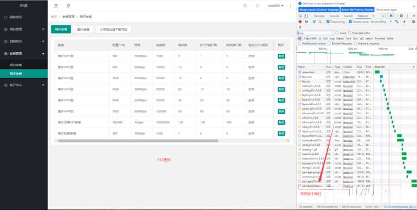Click the network Filter text input field

(x=315, y=33)
